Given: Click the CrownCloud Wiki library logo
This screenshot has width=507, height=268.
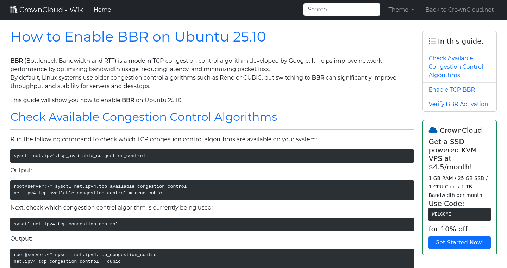Looking at the screenshot, I should [13, 9].
